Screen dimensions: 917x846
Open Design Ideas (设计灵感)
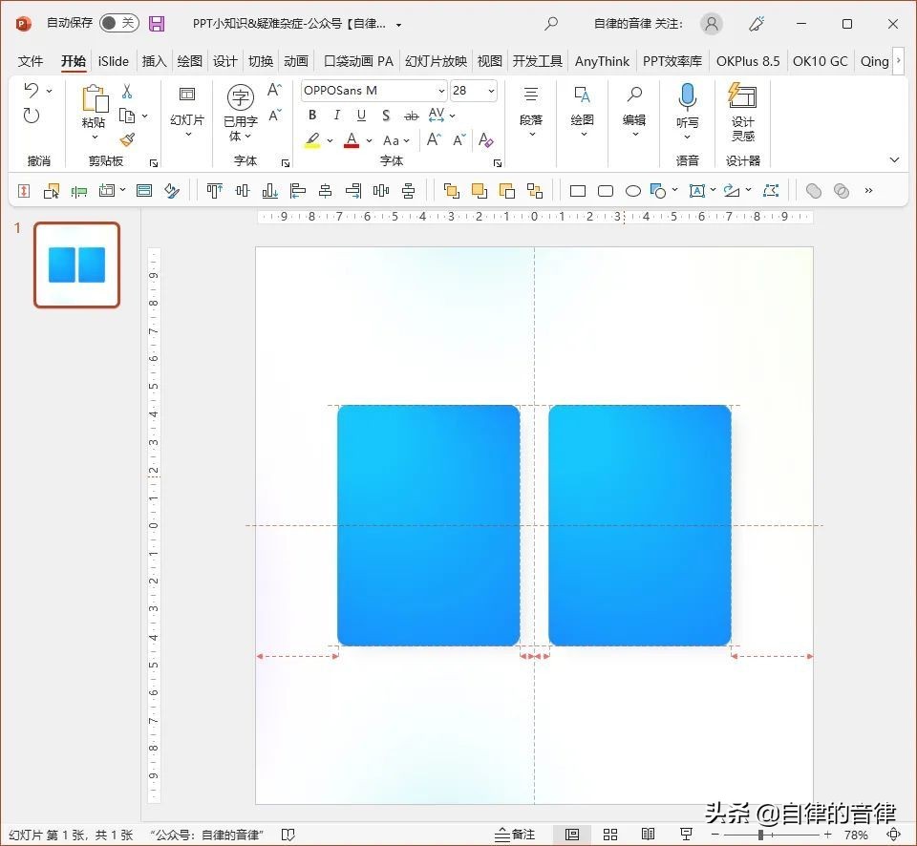(742, 109)
